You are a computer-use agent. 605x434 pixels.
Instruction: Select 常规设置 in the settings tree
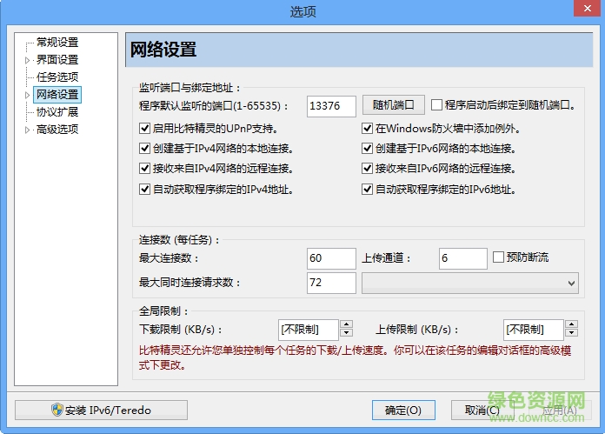pos(57,43)
